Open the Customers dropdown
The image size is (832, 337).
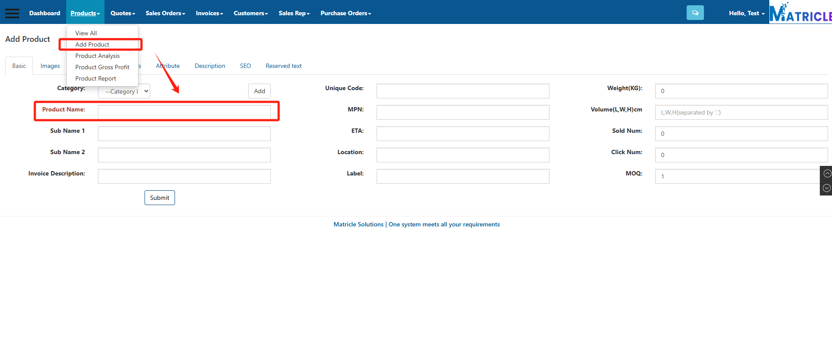pyautogui.click(x=251, y=13)
